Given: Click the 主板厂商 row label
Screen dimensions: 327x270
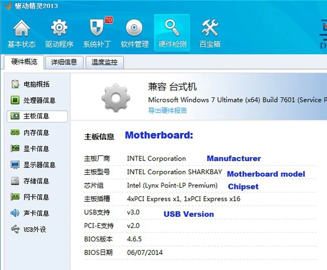Looking at the screenshot, I should pos(97,159).
